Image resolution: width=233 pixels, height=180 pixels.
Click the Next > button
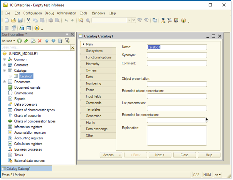[x=160, y=155]
